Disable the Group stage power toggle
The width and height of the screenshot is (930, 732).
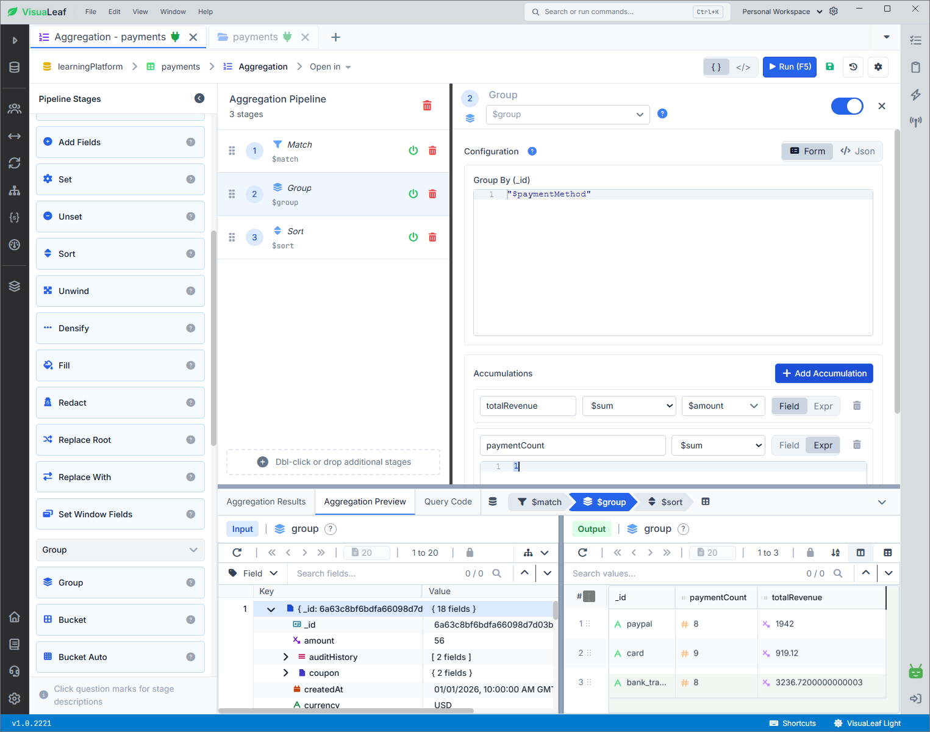coord(413,194)
